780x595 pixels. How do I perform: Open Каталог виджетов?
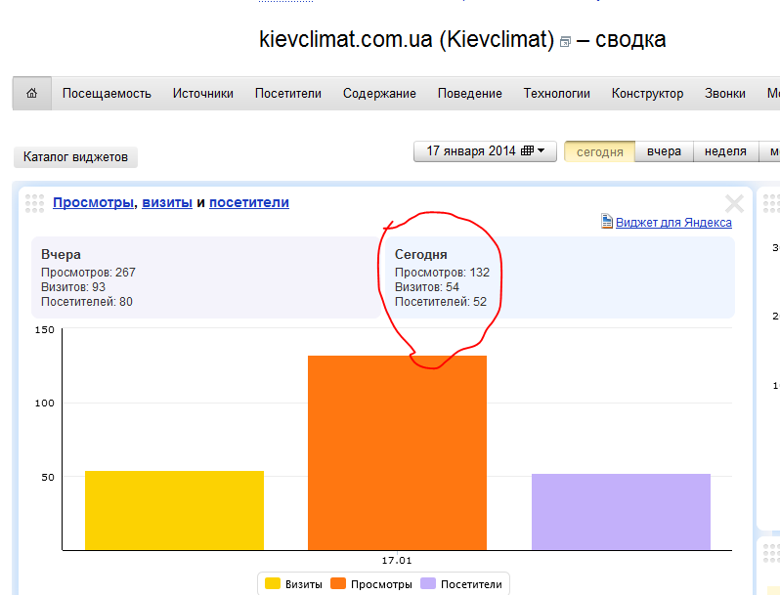click(75, 157)
